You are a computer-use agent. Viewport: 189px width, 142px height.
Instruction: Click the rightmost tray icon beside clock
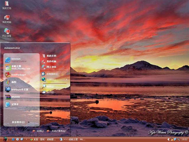pyautogui.click(x=178, y=139)
